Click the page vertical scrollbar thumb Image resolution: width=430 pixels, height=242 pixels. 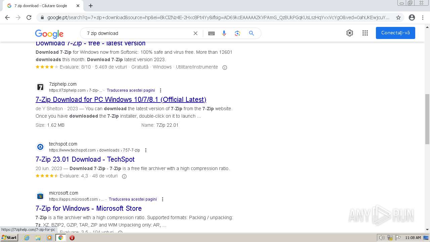pyautogui.click(x=427, y=119)
